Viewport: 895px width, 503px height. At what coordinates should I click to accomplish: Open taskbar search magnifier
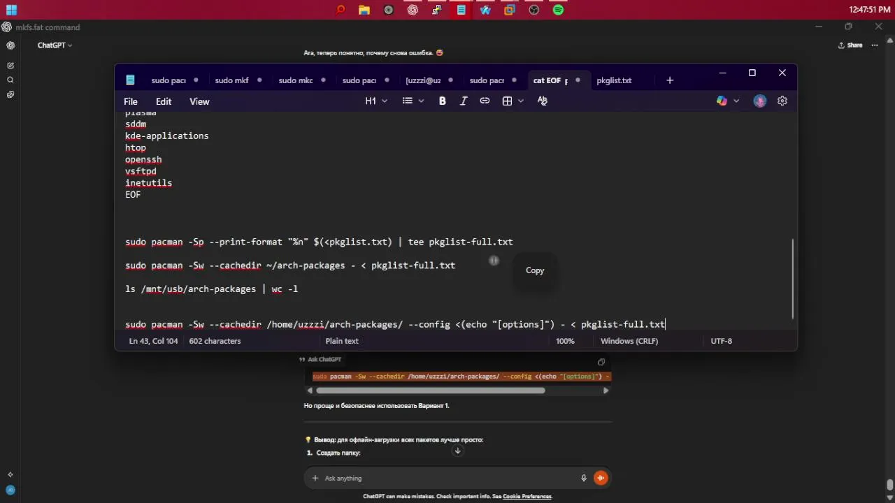click(341, 10)
